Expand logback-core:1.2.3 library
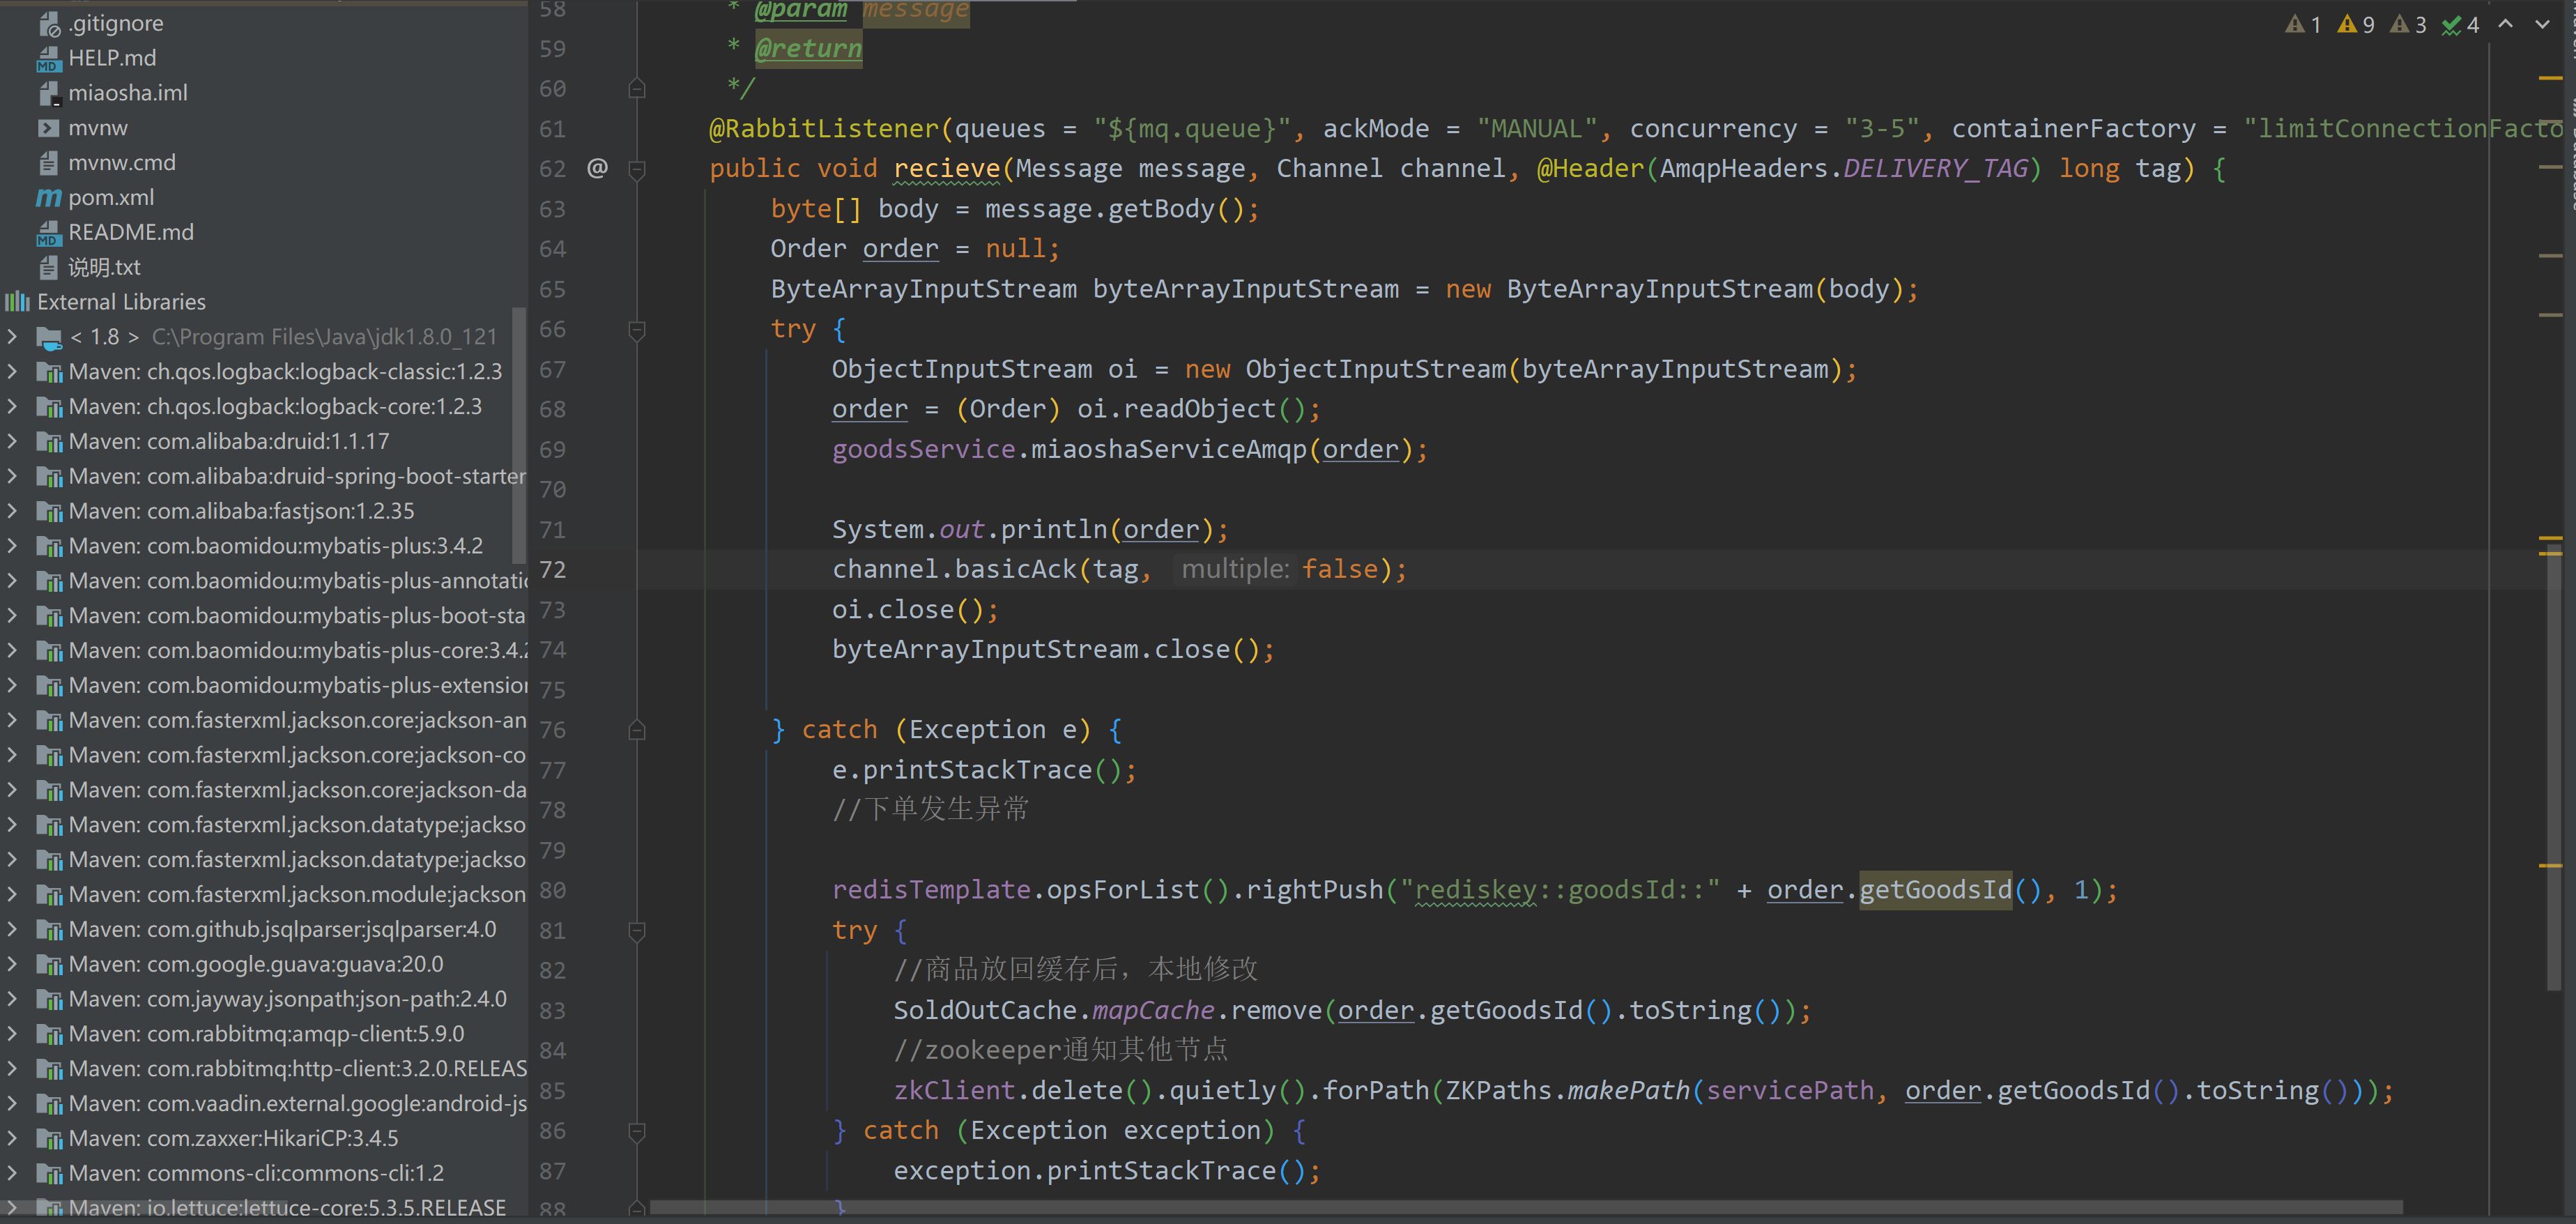The width and height of the screenshot is (2576, 1224). pos(12,406)
